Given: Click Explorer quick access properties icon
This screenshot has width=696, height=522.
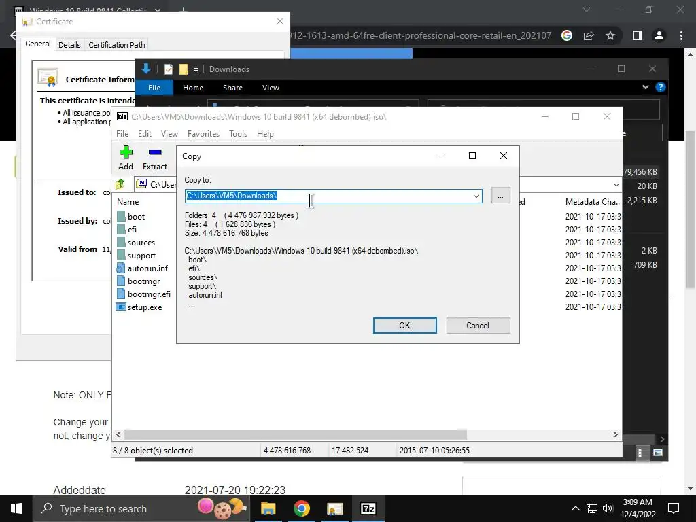Looking at the screenshot, I should point(169,69).
